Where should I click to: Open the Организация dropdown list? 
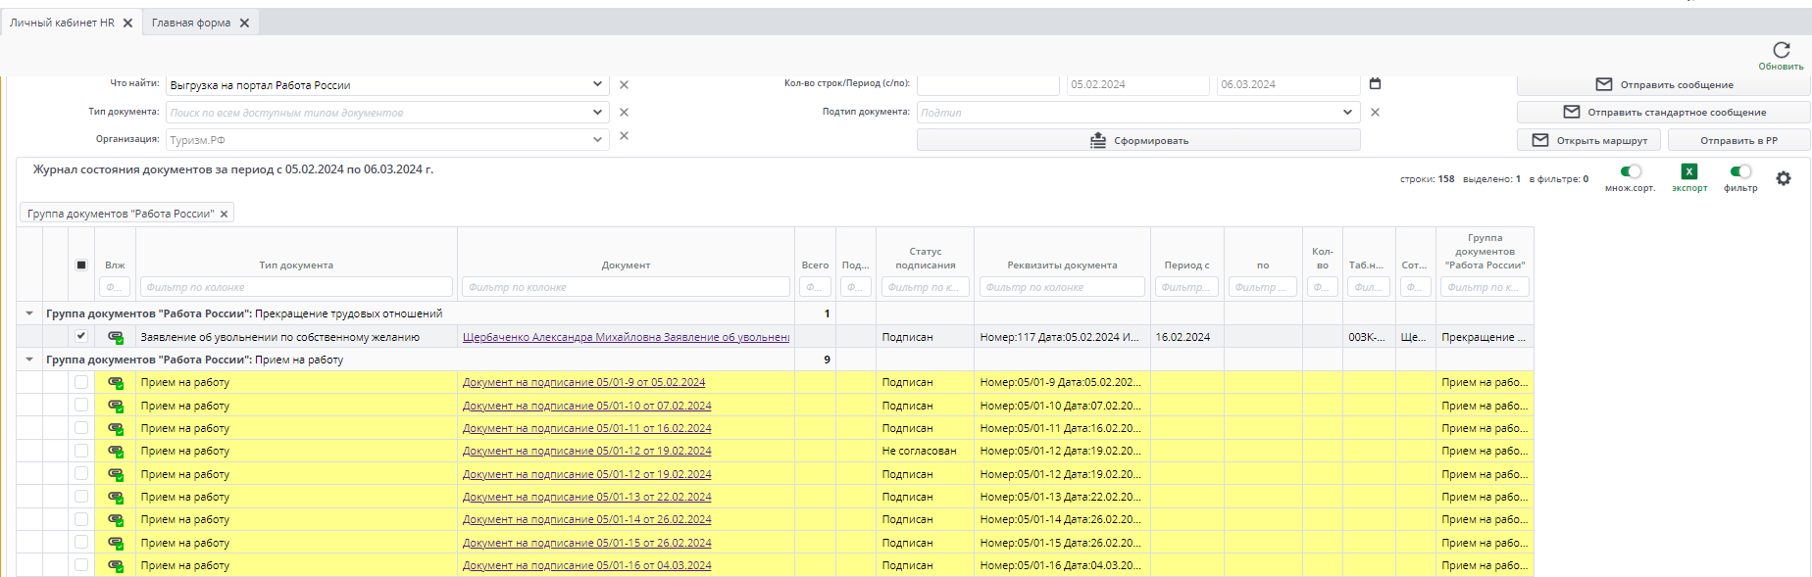point(597,140)
